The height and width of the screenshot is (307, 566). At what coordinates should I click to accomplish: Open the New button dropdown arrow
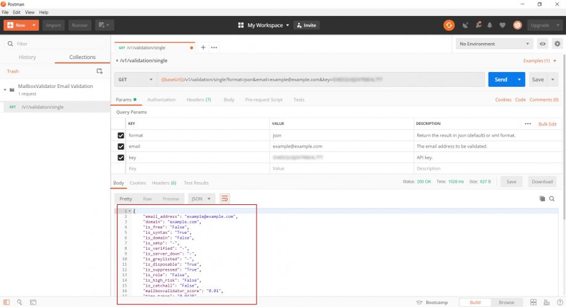click(34, 25)
